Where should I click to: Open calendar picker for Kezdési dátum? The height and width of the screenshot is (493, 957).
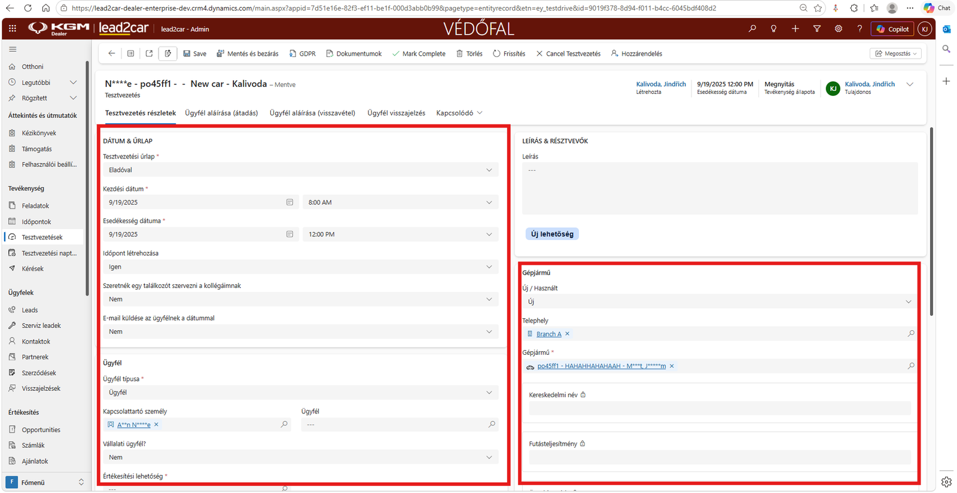[x=289, y=202]
